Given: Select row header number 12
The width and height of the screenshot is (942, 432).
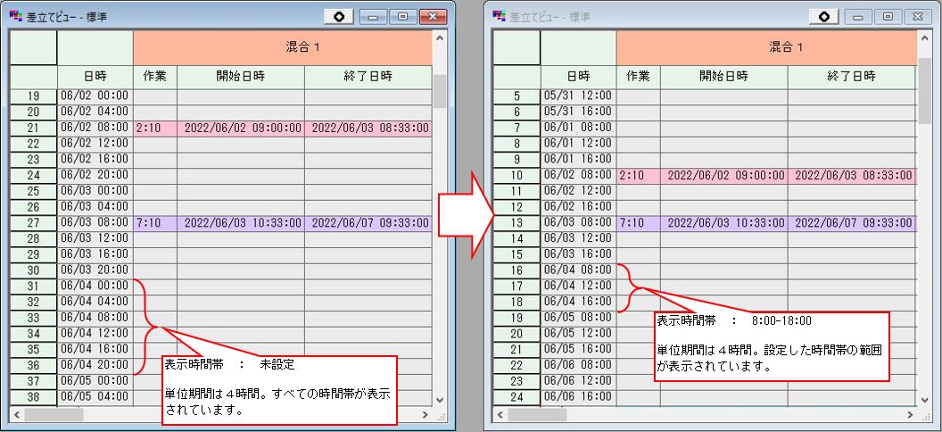Looking at the screenshot, I should tap(517, 207).
